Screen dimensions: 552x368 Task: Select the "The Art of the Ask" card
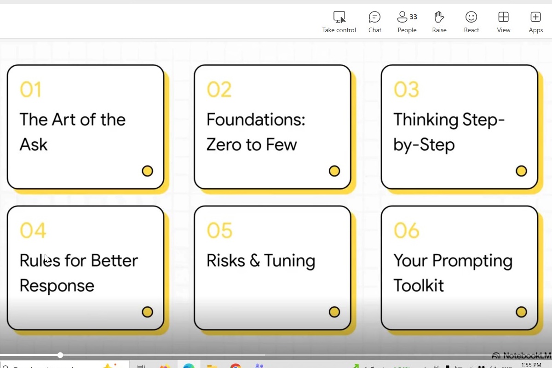coord(86,127)
